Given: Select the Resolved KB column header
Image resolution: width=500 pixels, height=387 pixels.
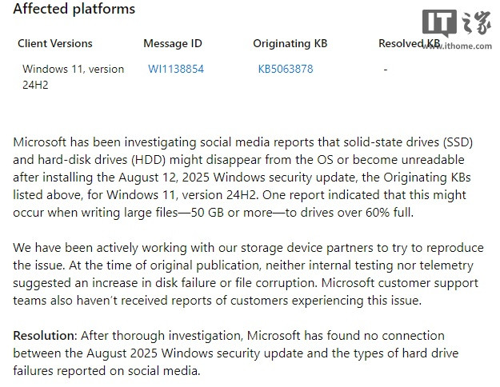Looking at the screenshot, I should coord(409,43).
